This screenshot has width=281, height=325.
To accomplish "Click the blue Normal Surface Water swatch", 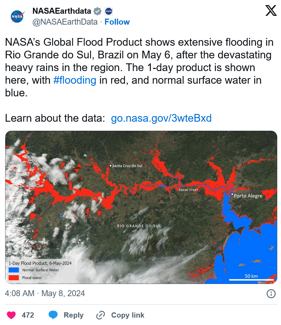I will (x=14, y=270).
